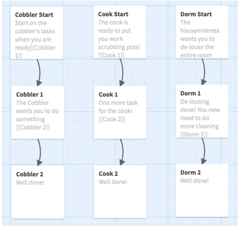
Task: Click the [[Cook 1]] link text
Action: click(111, 55)
